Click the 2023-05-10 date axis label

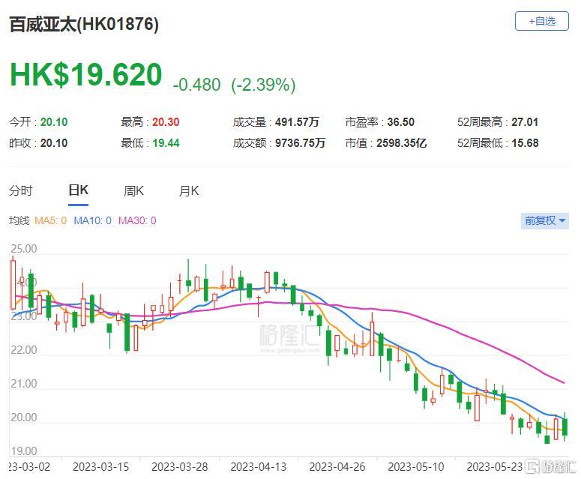coord(416,467)
